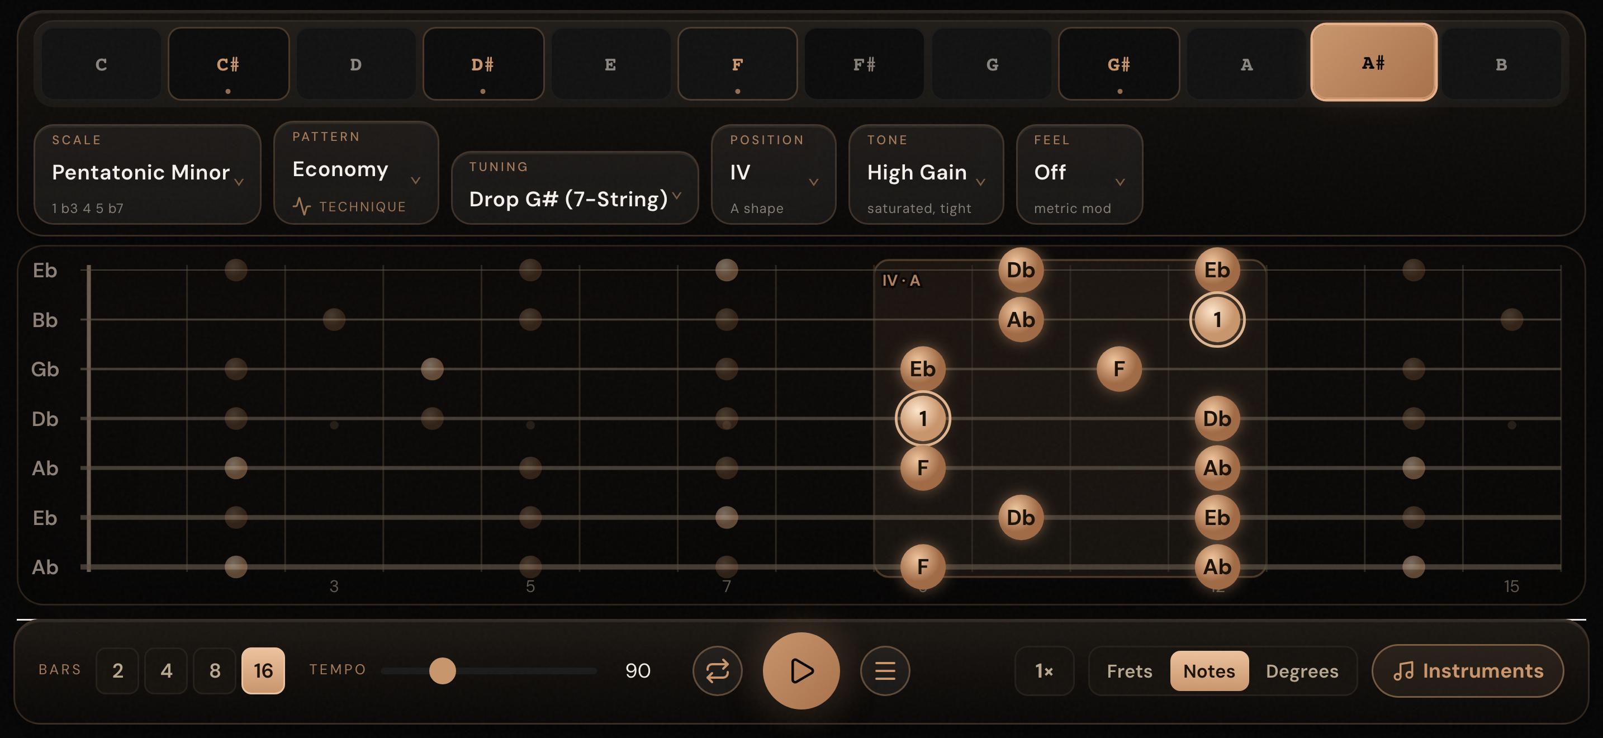
Task: Select the key C#
Action: coord(229,64)
